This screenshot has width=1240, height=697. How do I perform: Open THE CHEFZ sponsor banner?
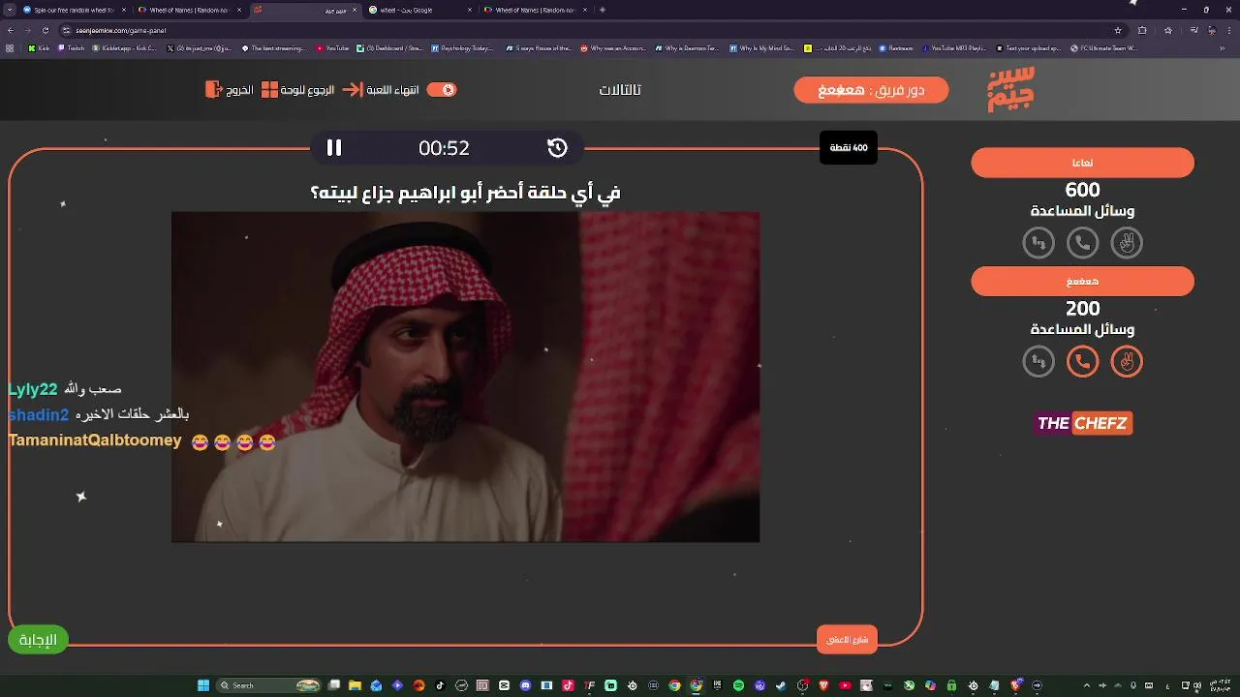pyautogui.click(x=1083, y=423)
